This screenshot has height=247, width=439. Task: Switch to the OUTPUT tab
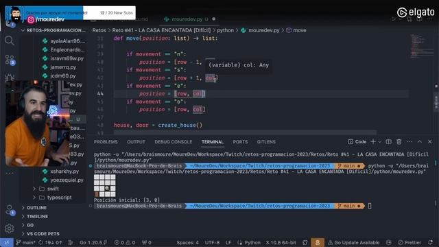coord(136,142)
